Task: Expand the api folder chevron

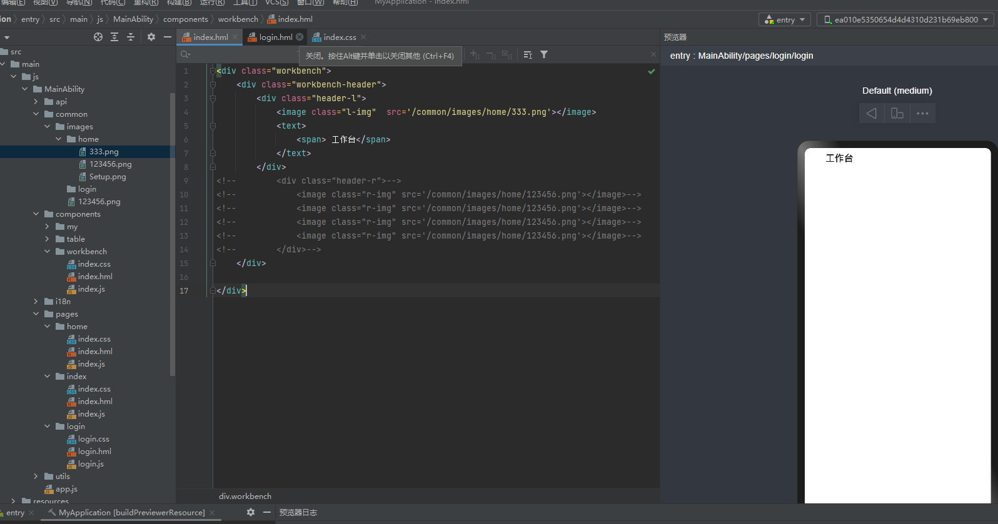Action: 36,101
